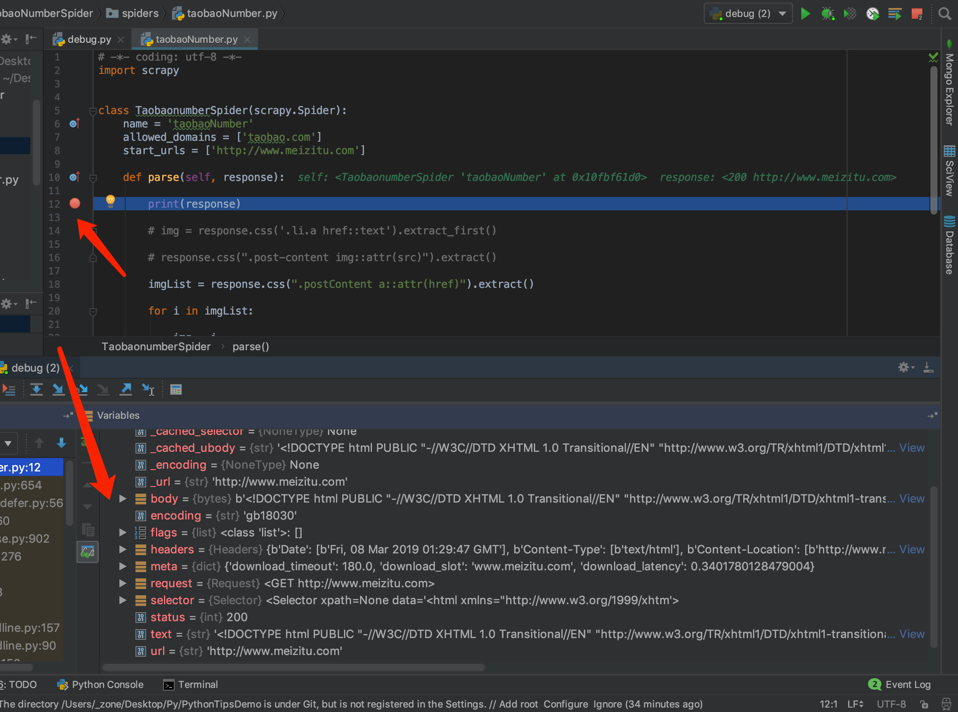This screenshot has height=712, width=958.
Task: Click the Concurrency Diagram run icon
Action: (895, 14)
